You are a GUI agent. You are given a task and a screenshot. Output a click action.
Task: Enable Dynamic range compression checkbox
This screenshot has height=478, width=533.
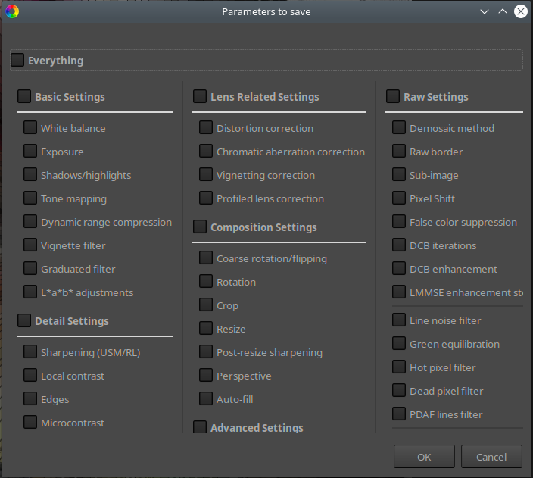tap(30, 222)
